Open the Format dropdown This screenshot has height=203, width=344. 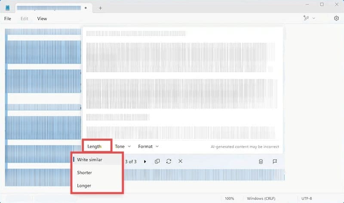(x=148, y=146)
